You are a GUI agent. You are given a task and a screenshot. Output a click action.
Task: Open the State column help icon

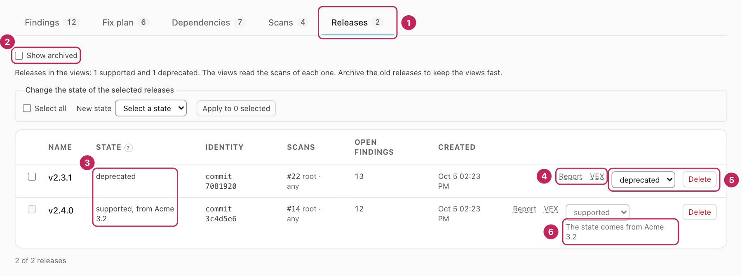tap(129, 148)
